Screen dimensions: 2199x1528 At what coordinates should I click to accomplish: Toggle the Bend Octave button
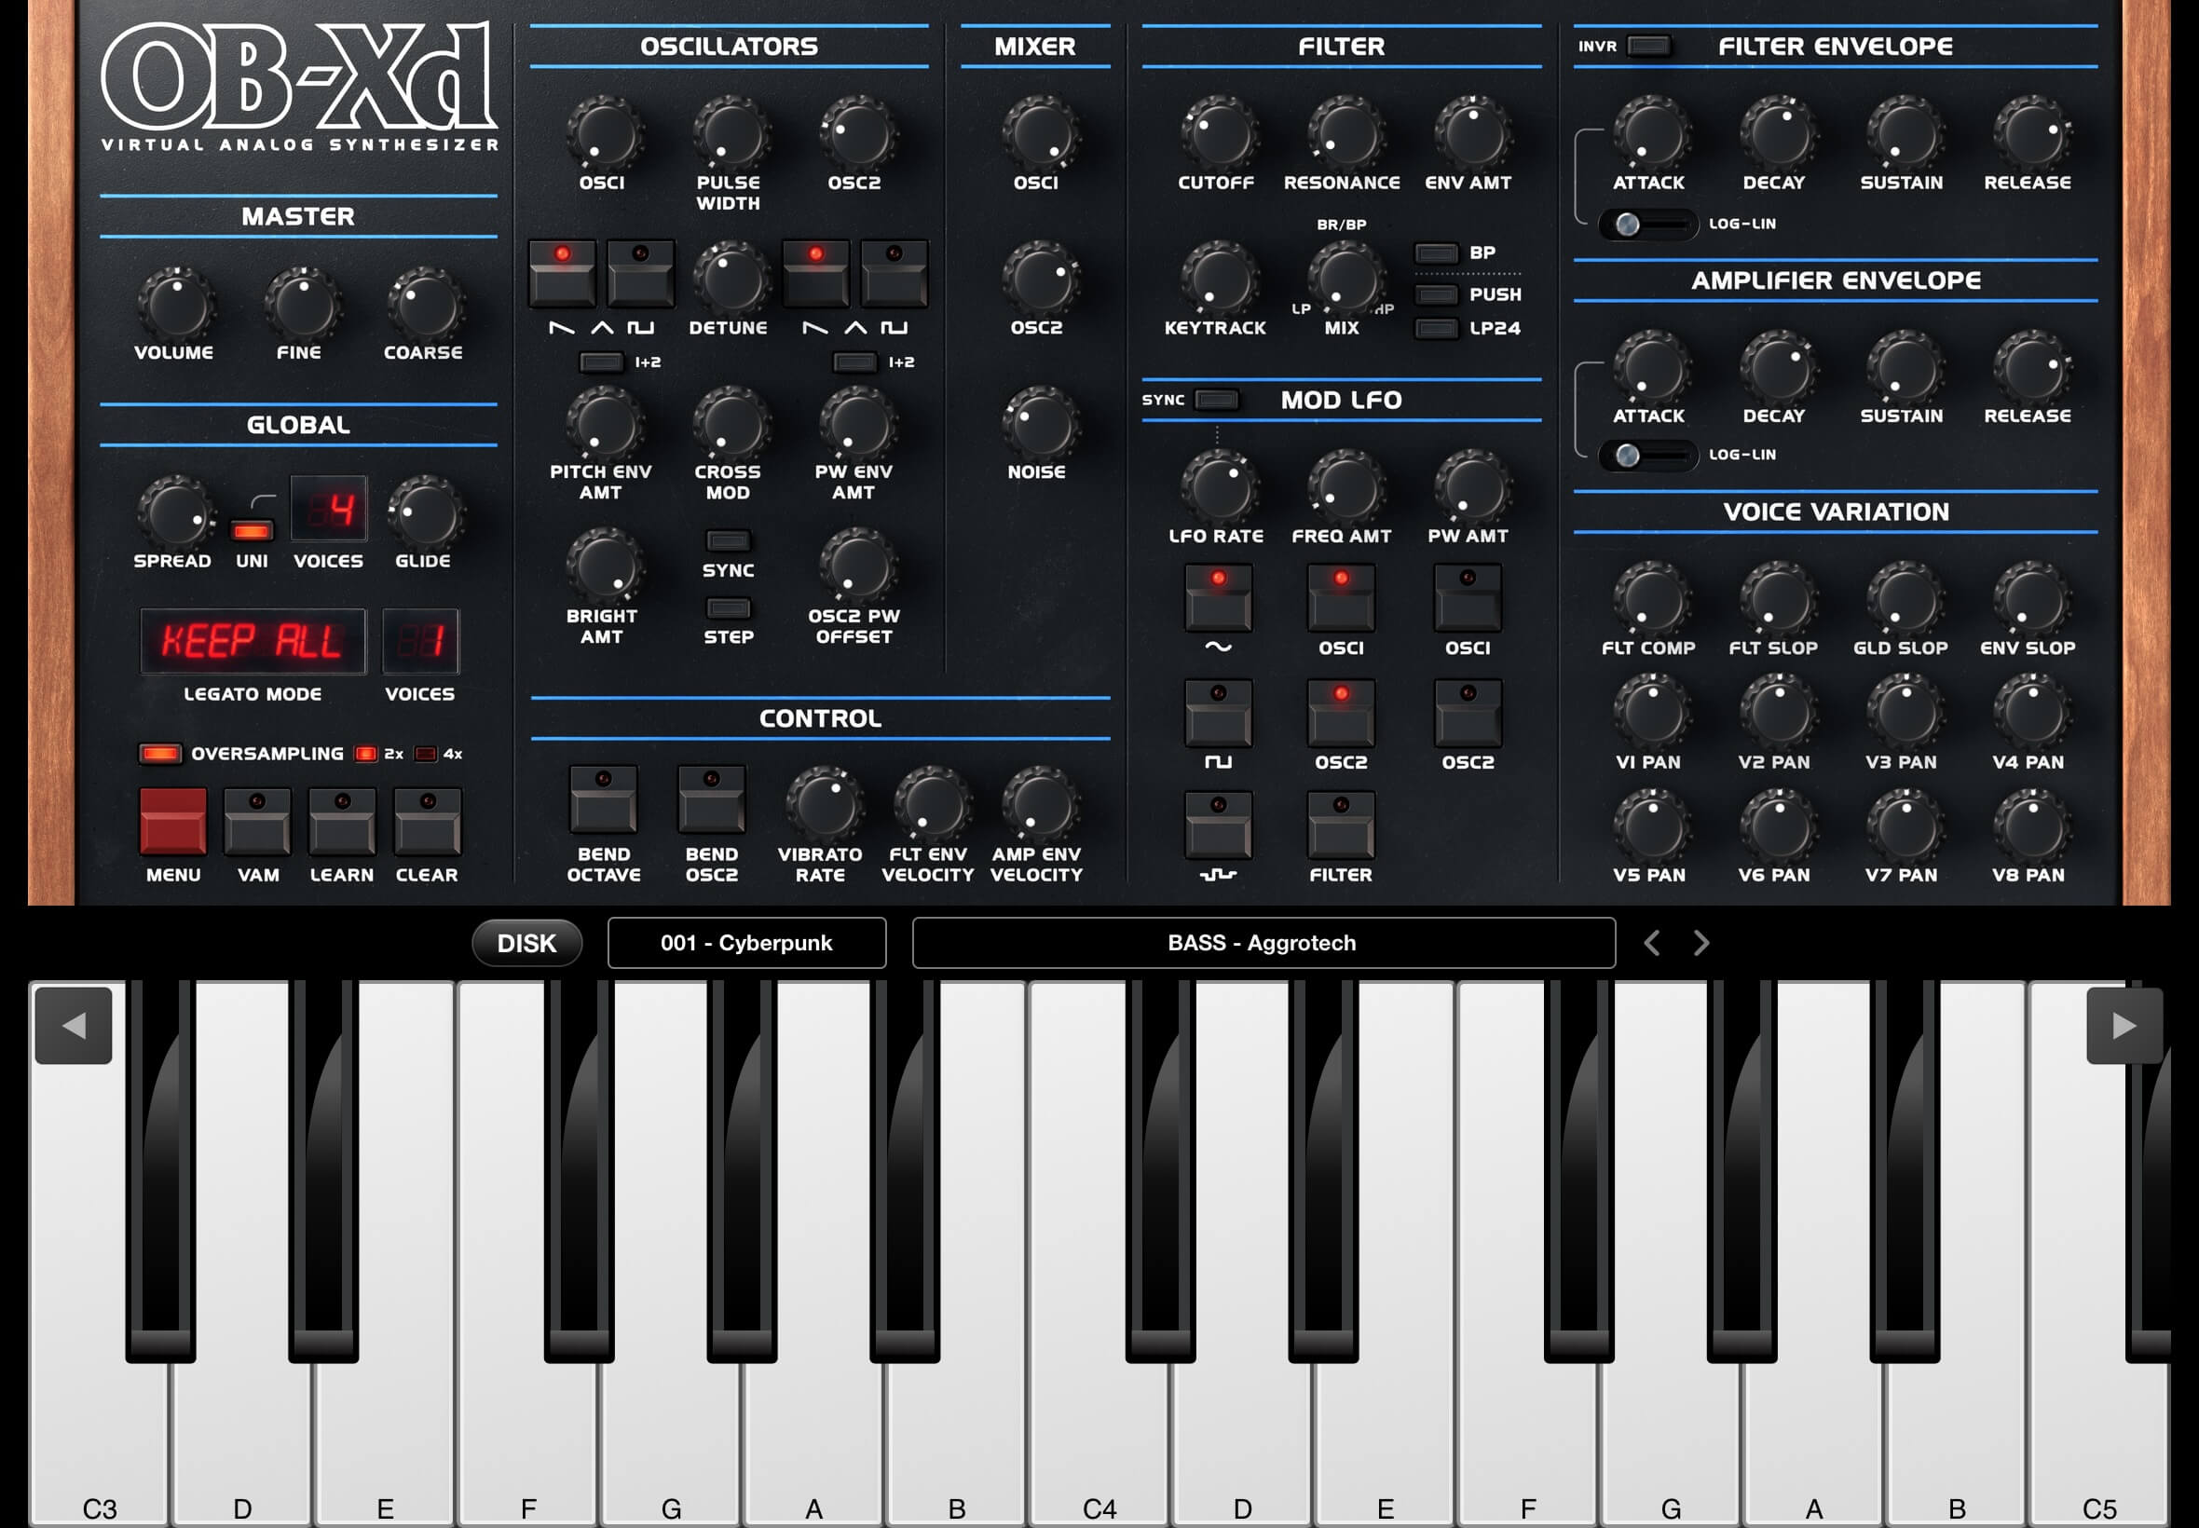(x=603, y=798)
